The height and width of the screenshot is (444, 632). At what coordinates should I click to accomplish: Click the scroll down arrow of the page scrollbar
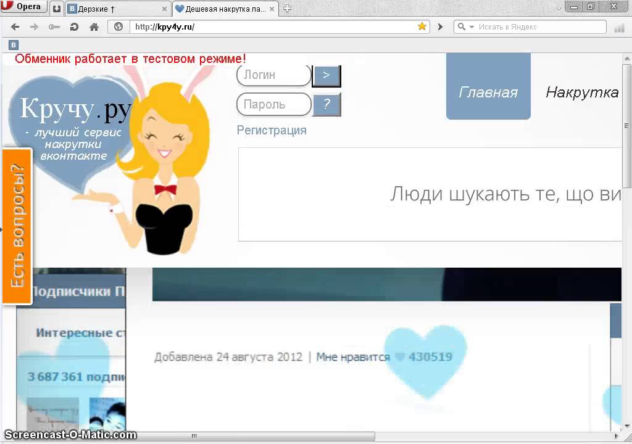pos(627,426)
